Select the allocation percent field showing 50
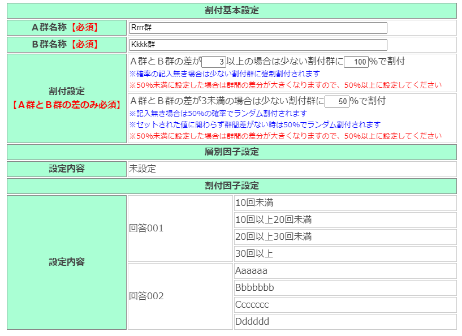The height and width of the screenshot is (336, 462). (336, 102)
